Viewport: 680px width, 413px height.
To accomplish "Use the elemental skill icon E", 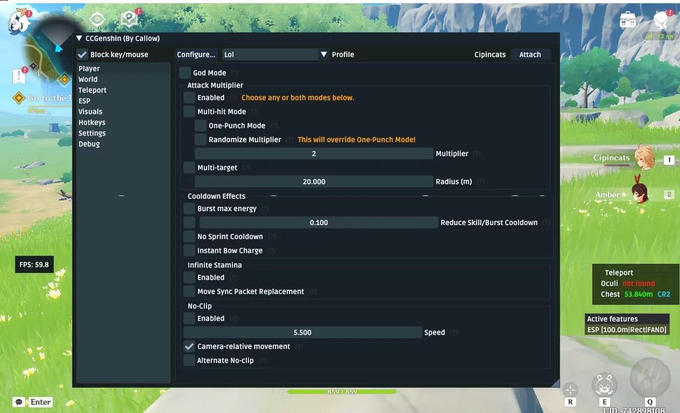I will (x=604, y=384).
